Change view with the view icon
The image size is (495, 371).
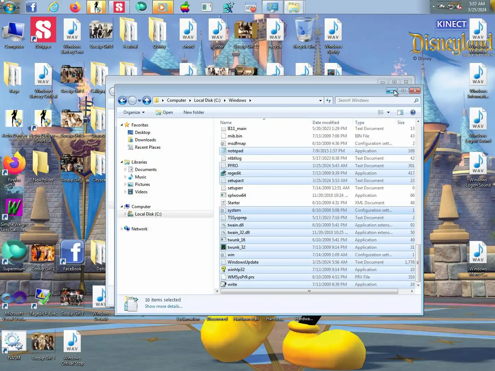coord(381,112)
